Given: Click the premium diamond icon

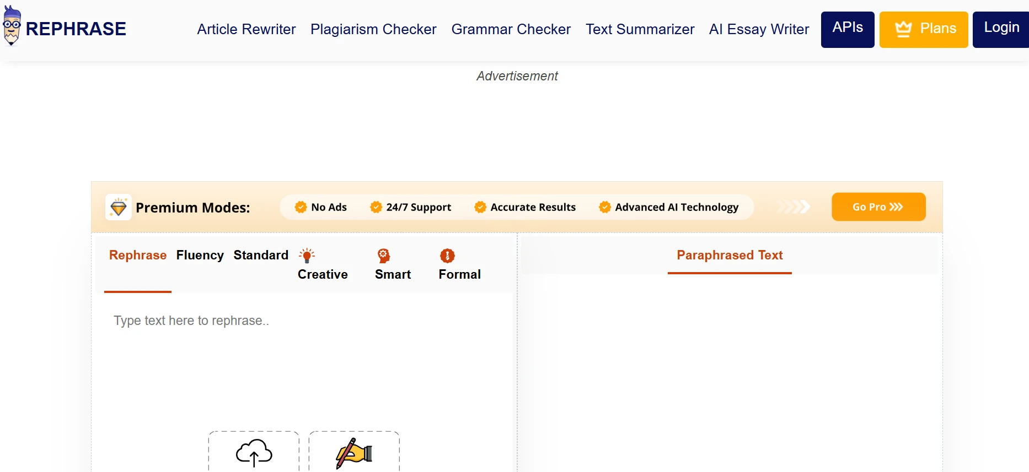Looking at the screenshot, I should 119,208.
